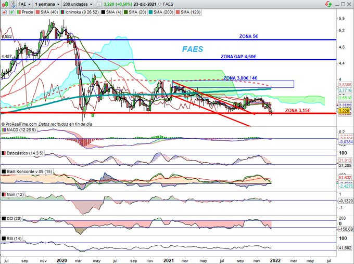Change the 1 semana timeframe dropdown
354x264 pixels.
[x=47, y=4]
